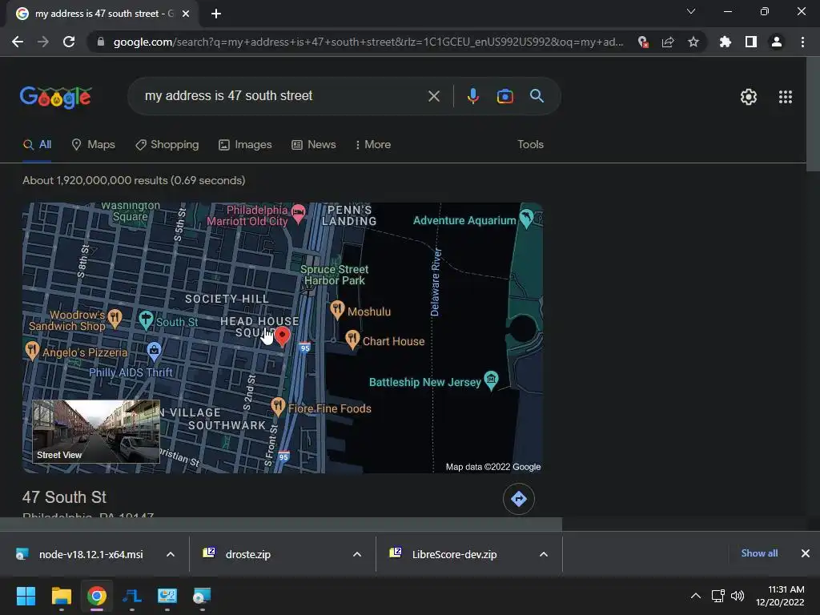Click Fiore Fine Foods map marker
Viewport: 820px width, 615px height.
point(278,406)
